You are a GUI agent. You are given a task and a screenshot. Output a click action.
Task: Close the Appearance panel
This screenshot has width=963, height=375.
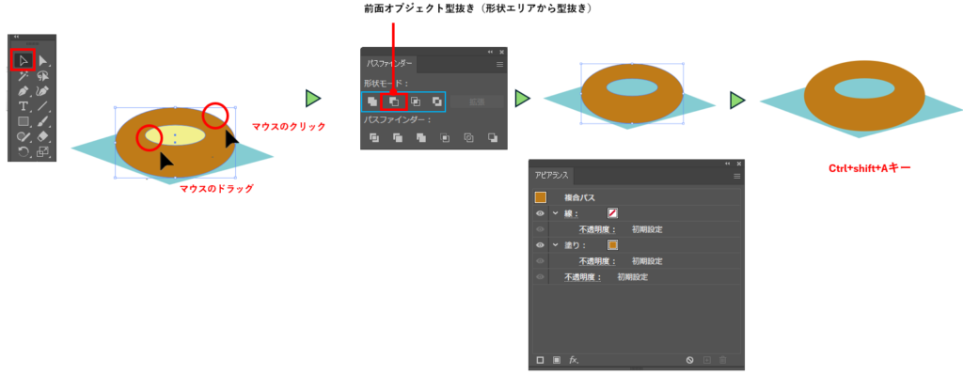739,164
